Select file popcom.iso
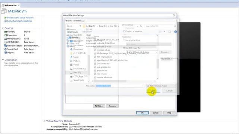239x134 pixels. tap(102, 70)
